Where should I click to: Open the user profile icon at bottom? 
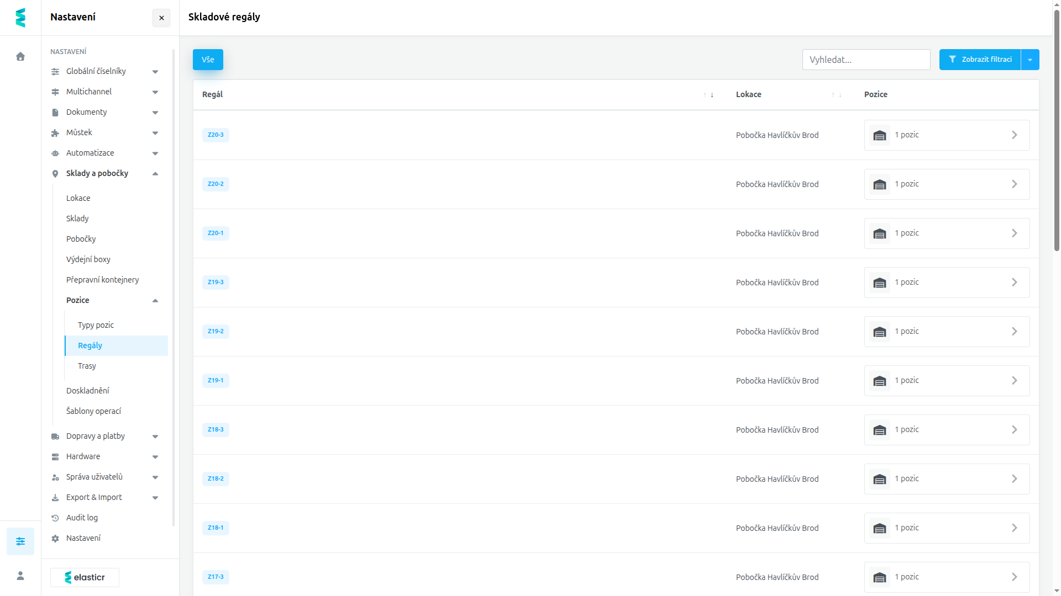[20, 576]
